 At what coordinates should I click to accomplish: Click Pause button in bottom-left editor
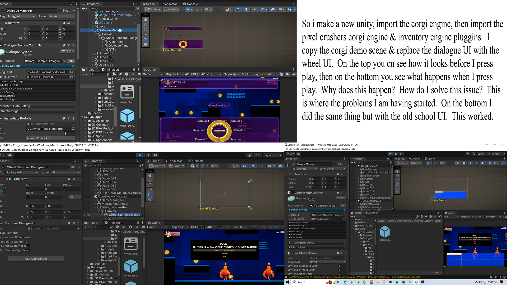click(x=148, y=155)
